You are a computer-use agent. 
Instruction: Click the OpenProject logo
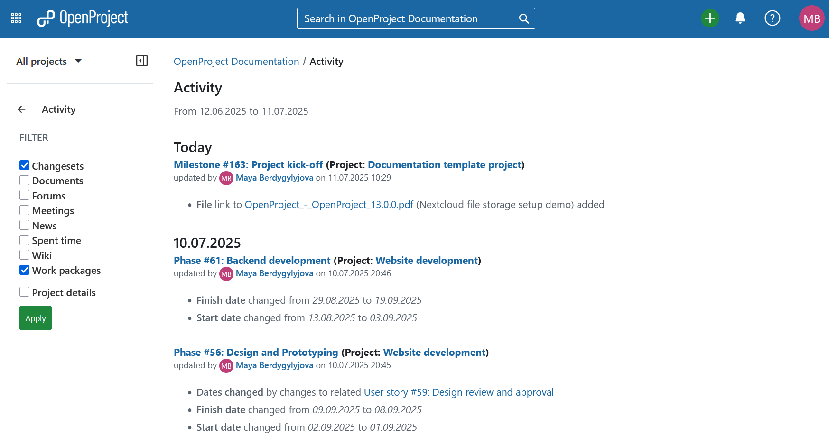pos(83,18)
